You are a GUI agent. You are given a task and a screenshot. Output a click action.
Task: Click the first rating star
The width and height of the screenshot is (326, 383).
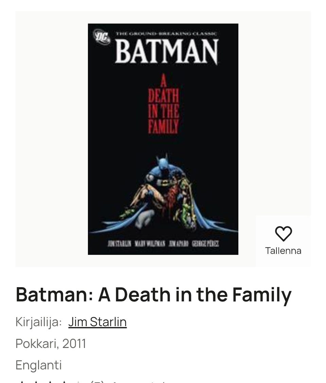(21, 382)
